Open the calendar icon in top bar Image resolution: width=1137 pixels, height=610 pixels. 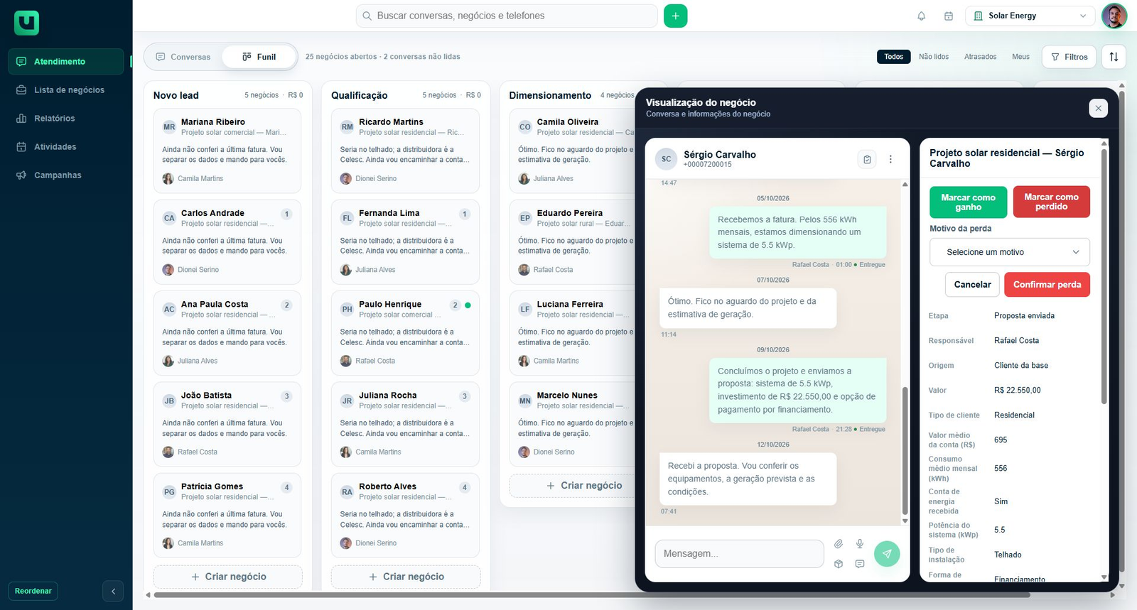pyautogui.click(x=948, y=16)
